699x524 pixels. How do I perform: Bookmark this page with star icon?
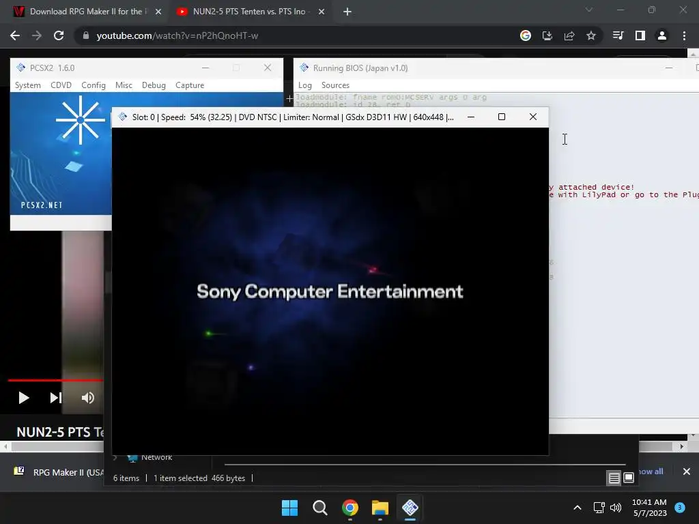pyautogui.click(x=591, y=35)
